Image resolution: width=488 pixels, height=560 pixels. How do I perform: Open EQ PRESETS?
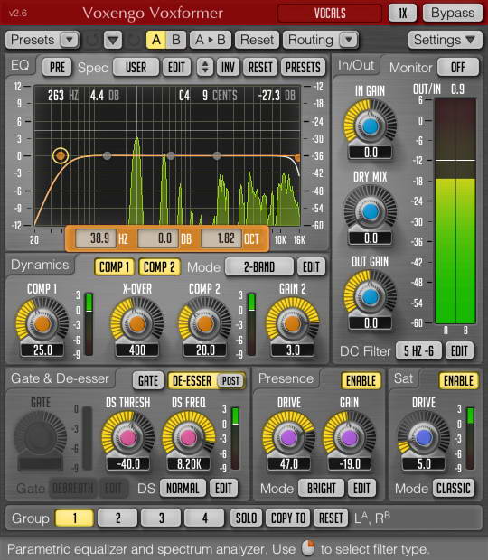(303, 67)
